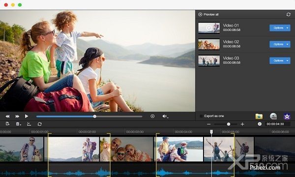Image resolution: width=295 pixels, height=177 pixels.
Task: Open the output folder icon
Action: tap(259, 116)
